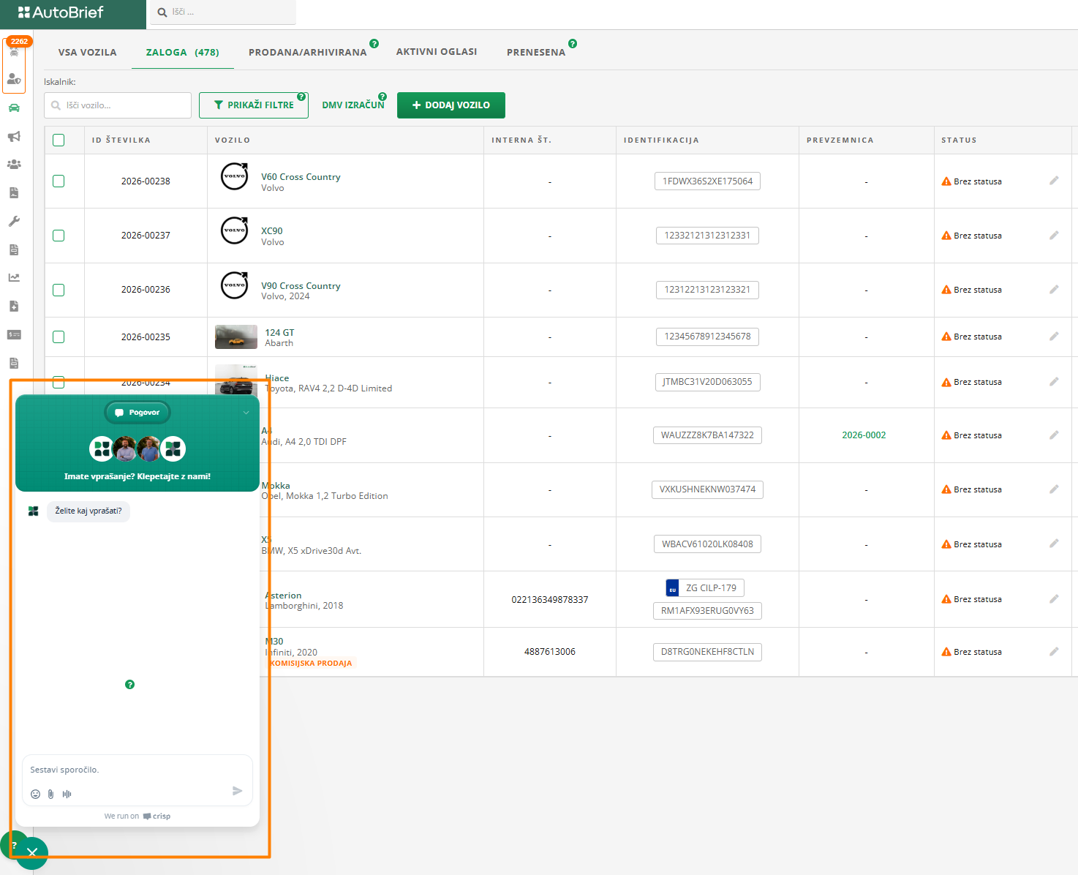
Task: Select the Zaloga (478) tab
Action: click(183, 52)
